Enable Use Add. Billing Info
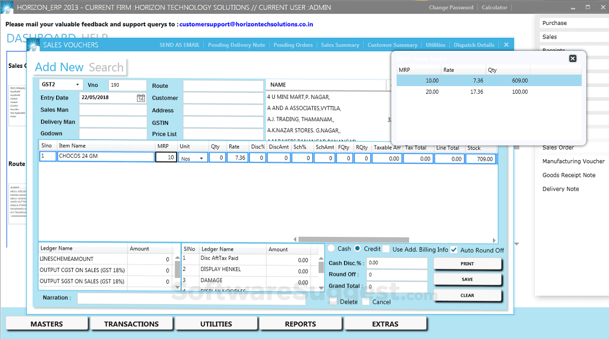609x339 pixels. click(x=385, y=249)
